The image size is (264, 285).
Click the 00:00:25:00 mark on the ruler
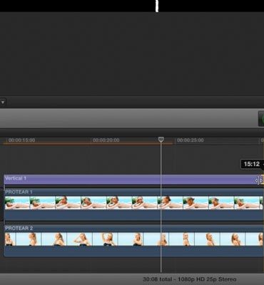point(191,140)
